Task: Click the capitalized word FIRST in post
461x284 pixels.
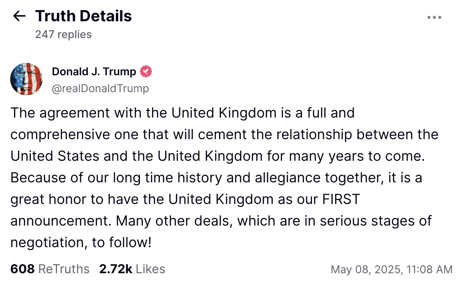Action: (x=341, y=199)
